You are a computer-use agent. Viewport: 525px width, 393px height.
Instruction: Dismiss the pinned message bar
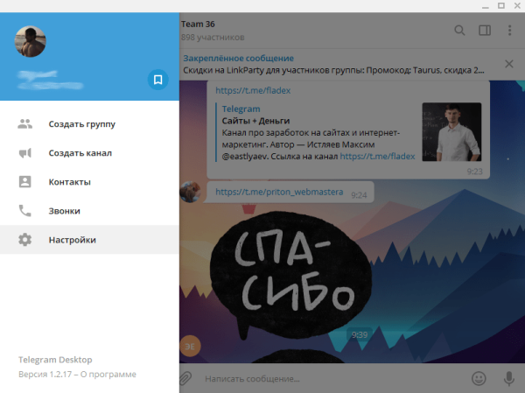coord(510,64)
